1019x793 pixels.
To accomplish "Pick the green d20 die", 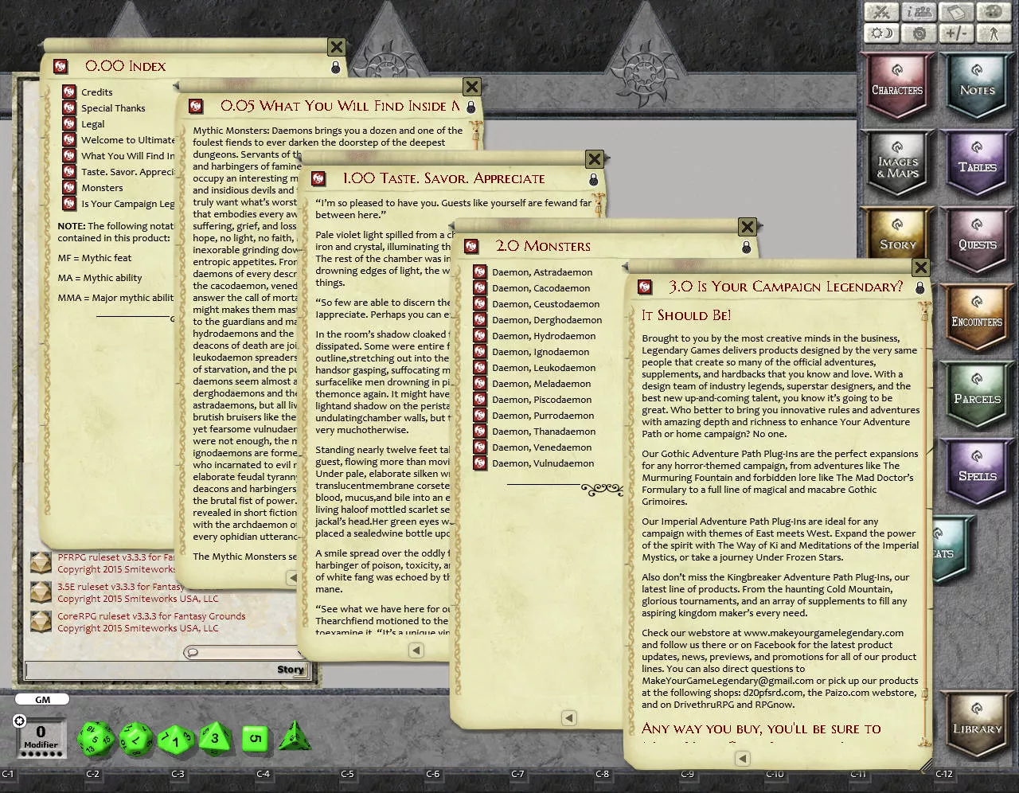I will (x=96, y=739).
